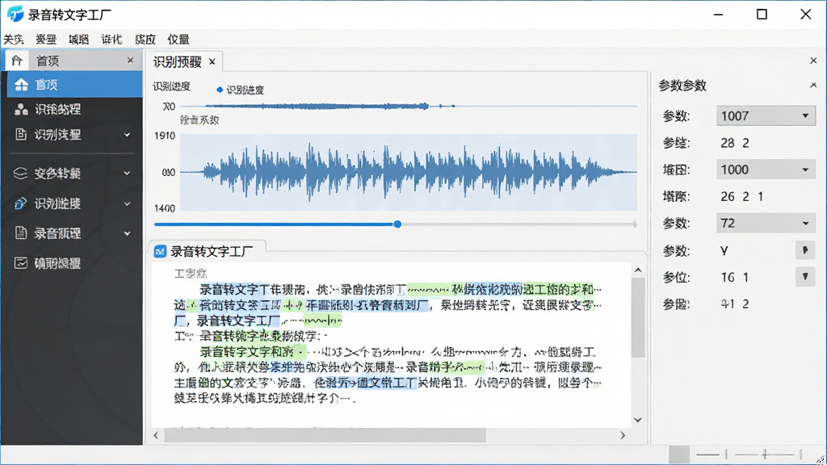Open the 谁代 menu in the menu bar
The image size is (827, 465).
[111, 40]
